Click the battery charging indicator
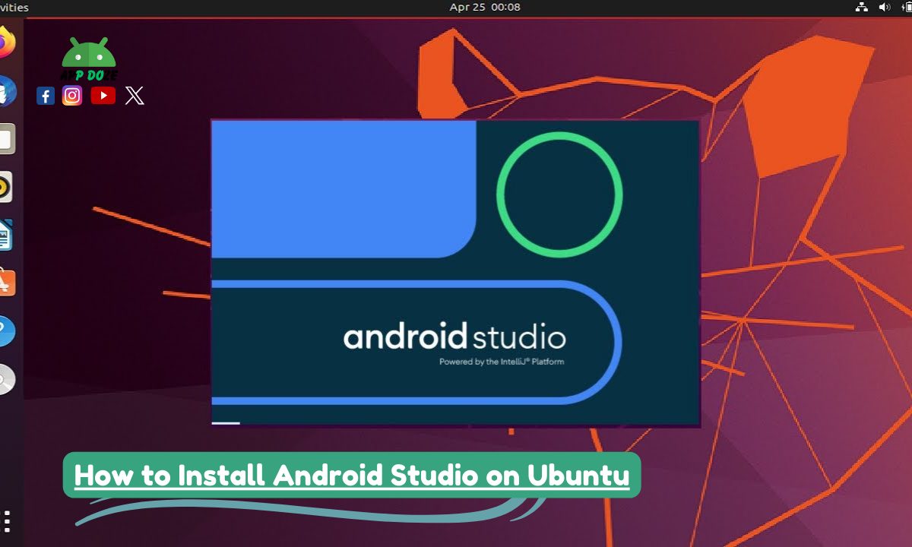The height and width of the screenshot is (547, 912). [907, 7]
